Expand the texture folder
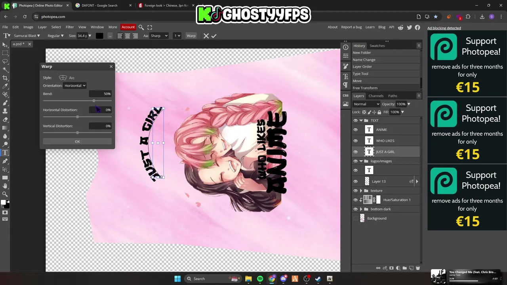 [x=361, y=190]
